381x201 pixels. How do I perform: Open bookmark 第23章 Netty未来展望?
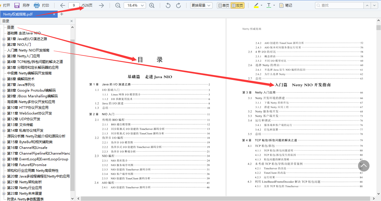tap(24, 193)
